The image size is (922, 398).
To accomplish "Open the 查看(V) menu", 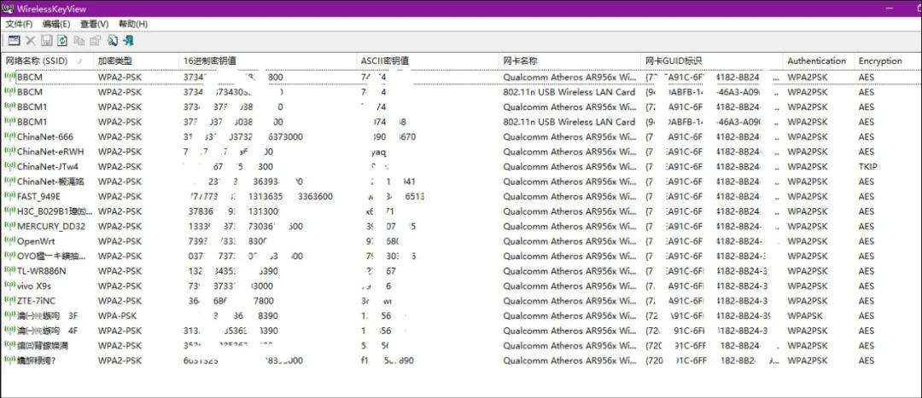I will click(x=94, y=24).
